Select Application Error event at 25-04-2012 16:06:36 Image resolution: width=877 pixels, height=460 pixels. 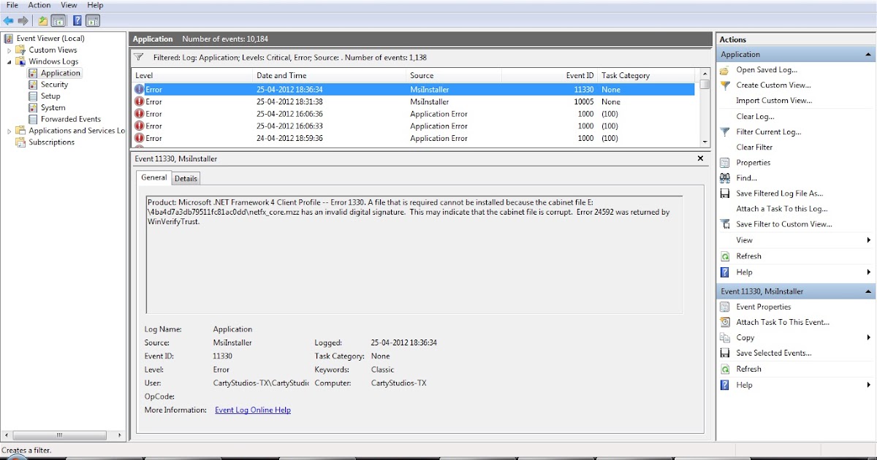[413, 114]
